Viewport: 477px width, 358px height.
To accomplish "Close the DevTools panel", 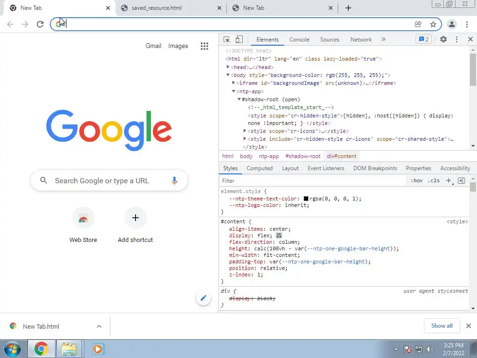I will click(470, 39).
